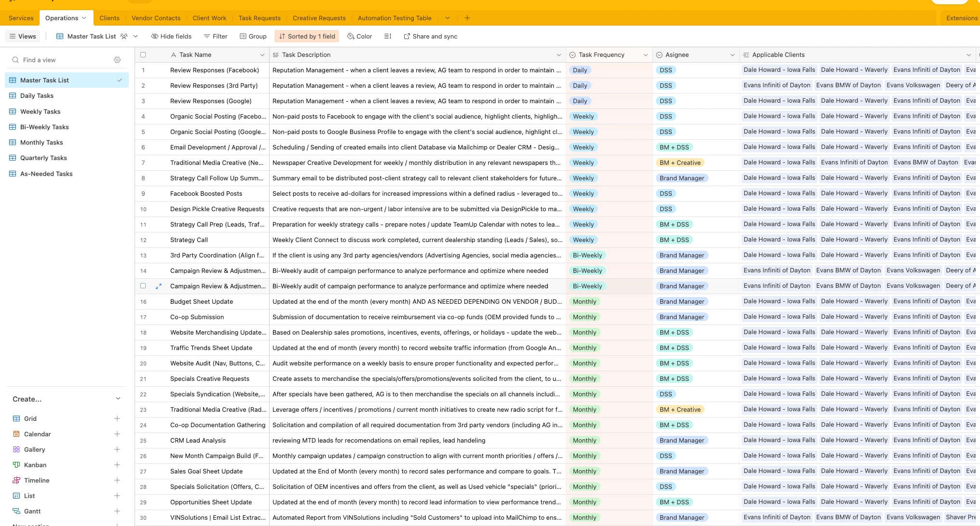Open Operations tab dropdown arrow
980x526 pixels.
click(84, 18)
